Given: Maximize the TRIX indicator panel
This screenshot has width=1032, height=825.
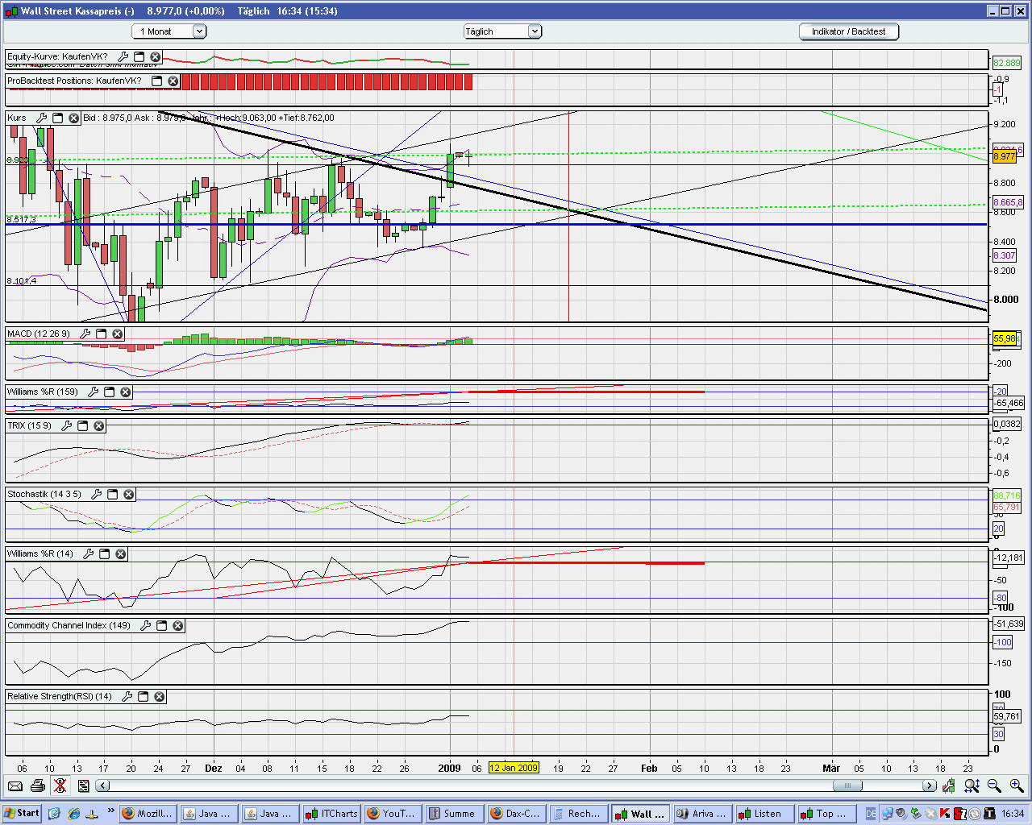Looking at the screenshot, I should (x=82, y=425).
